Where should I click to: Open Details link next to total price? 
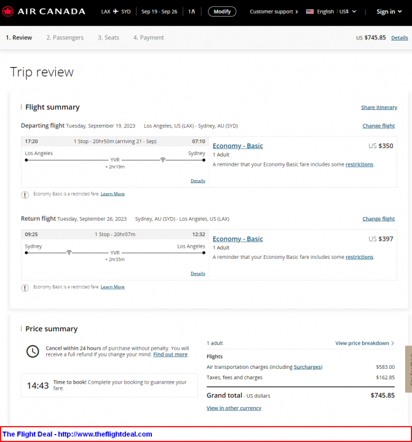tap(399, 37)
